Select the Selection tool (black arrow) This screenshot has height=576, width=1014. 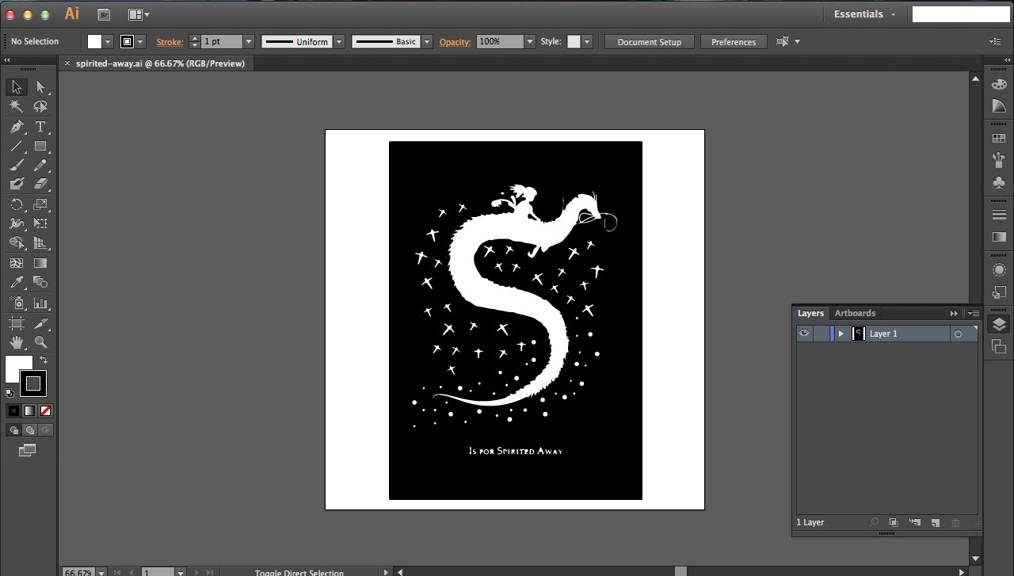point(17,87)
